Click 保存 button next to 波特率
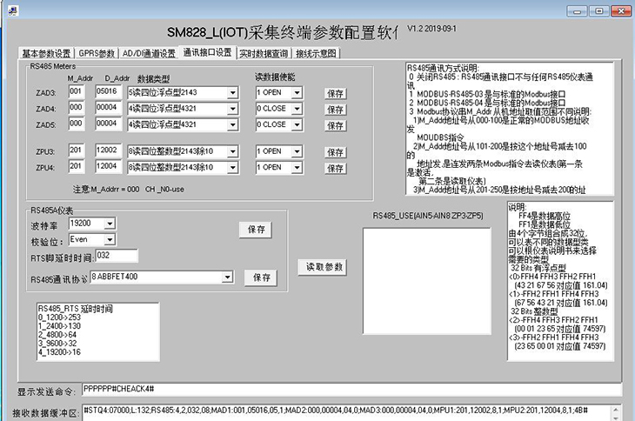Screen dimensions: 635x421 pos(256,230)
